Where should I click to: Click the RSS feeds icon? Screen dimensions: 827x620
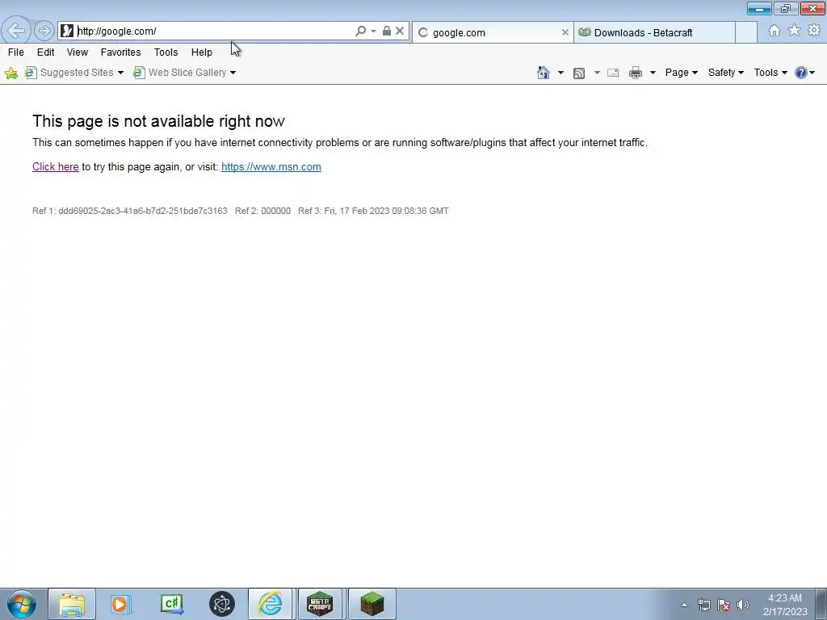579,73
